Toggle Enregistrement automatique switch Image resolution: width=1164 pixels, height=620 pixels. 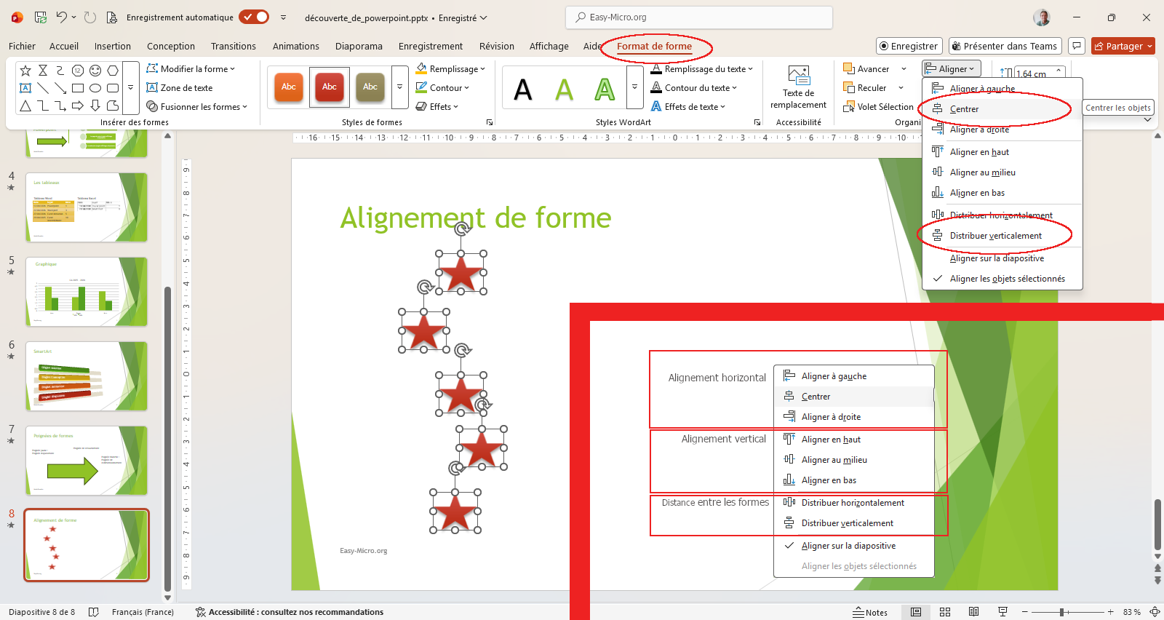(254, 17)
